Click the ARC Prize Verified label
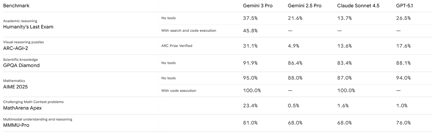The width and height of the screenshot is (436, 133). pyautogui.click(x=177, y=46)
